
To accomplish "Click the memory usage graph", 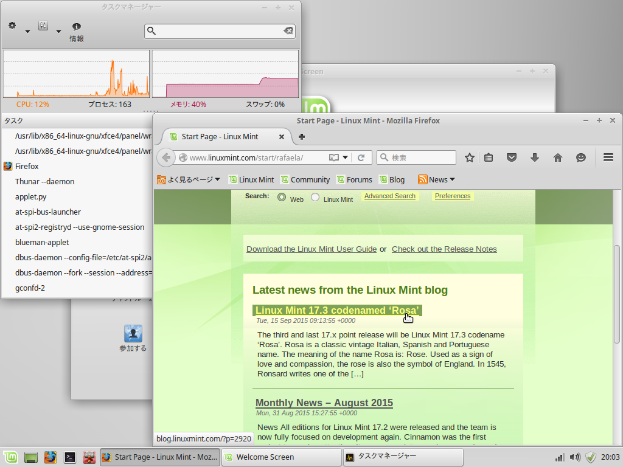I will click(225, 74).
